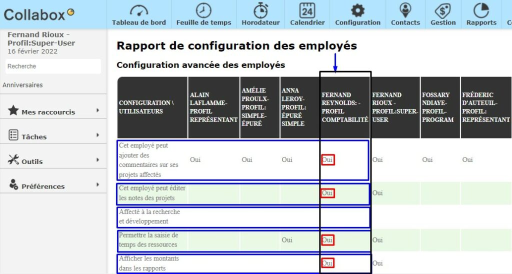Open the Tableau de bord gauge icon
Image resolution: width=512 pixels, height=274 pixels.
pos(139,10)
